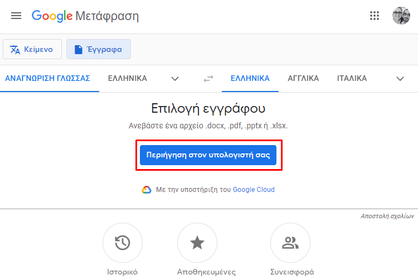Open Αποθηκευμένες saved star icon
The height and width of the screenshot is (279, 418).
click(197, 243)
